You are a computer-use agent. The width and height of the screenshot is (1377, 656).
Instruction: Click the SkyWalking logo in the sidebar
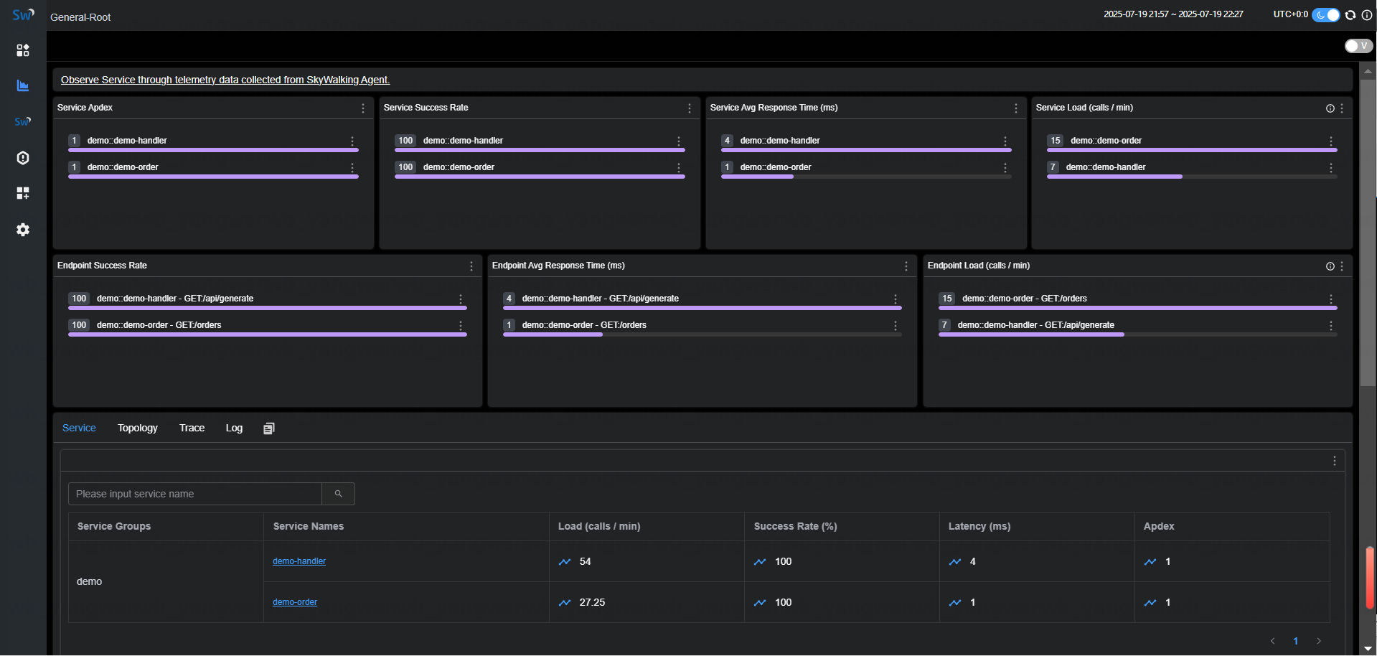(x=23, y=15)
